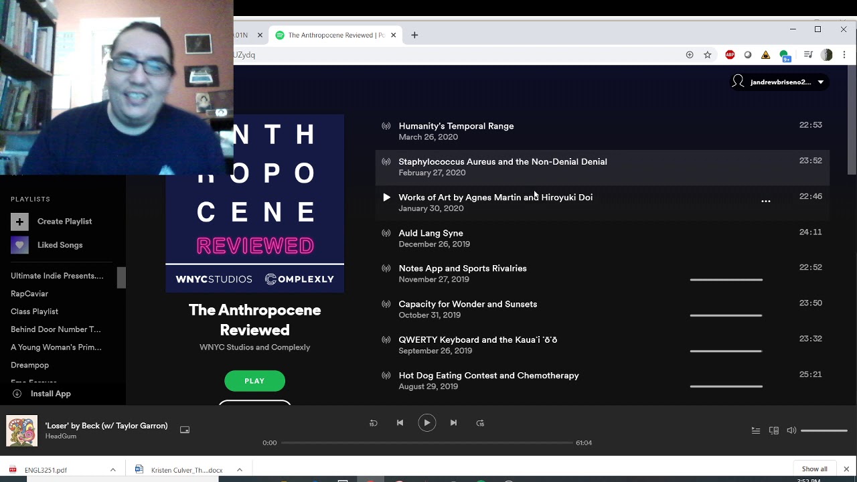Open the Behind Door Number T... playlist
This screenshot has height=482, width=857.
[56, 329]
